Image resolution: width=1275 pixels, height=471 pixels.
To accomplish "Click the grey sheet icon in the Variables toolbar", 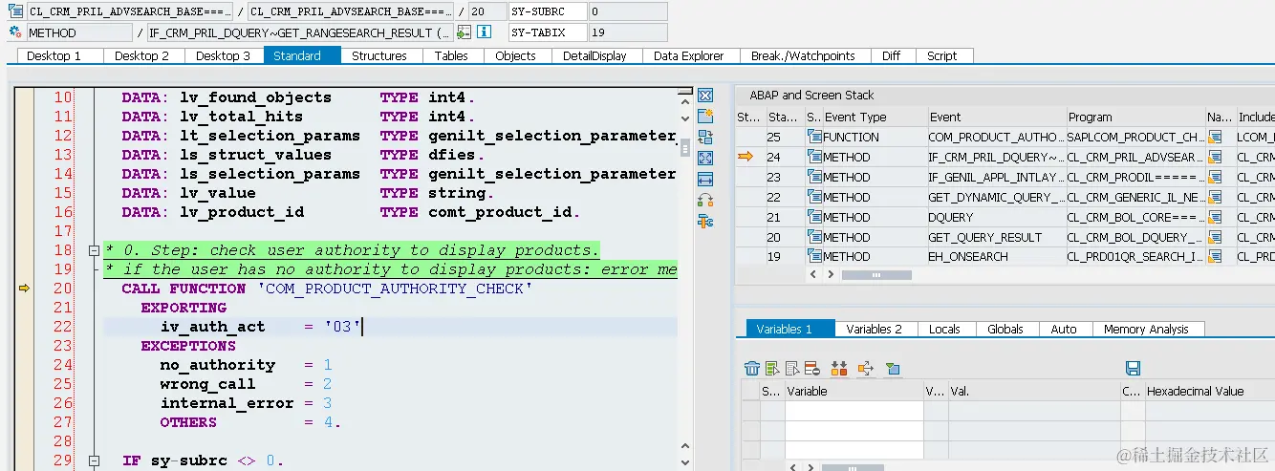I will 792,369.
